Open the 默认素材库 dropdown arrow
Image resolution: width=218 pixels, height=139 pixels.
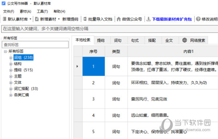pos(30,19)
